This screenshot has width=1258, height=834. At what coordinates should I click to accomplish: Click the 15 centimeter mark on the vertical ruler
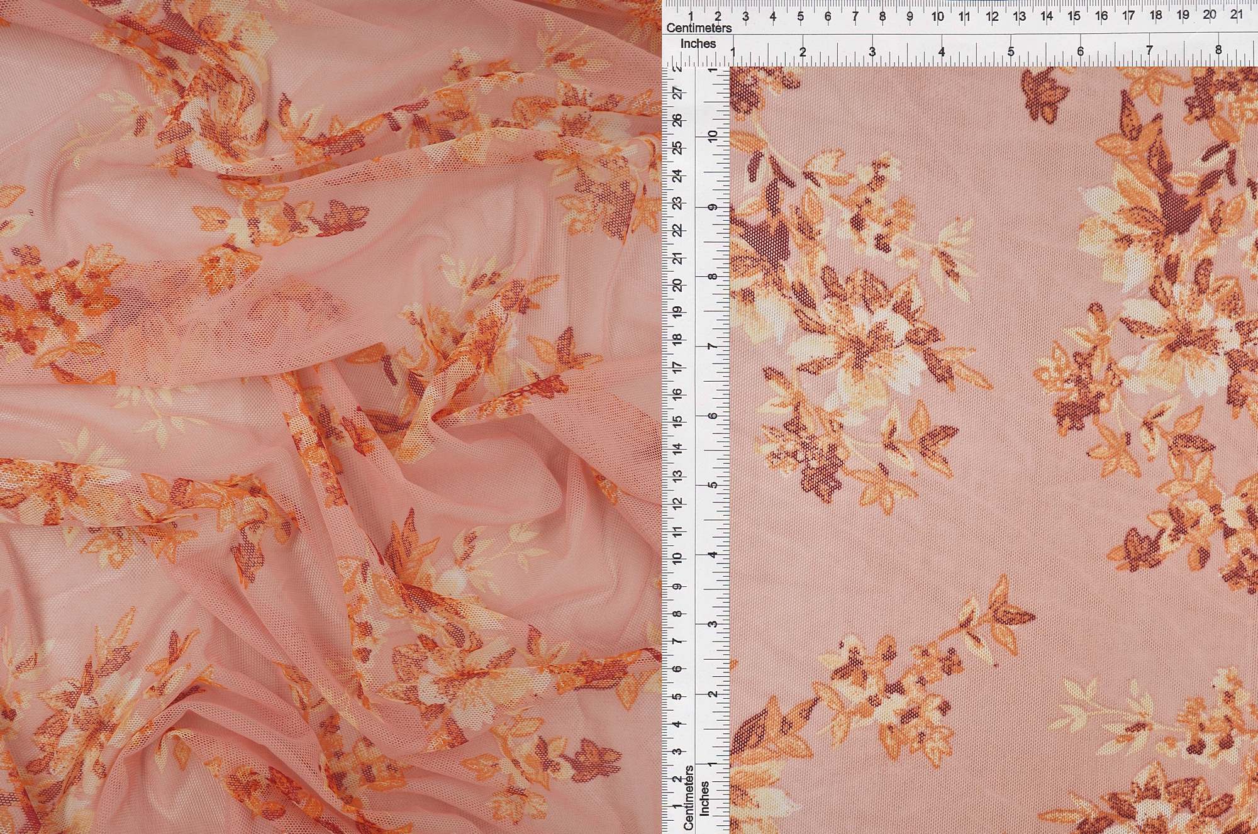(677, 421)
